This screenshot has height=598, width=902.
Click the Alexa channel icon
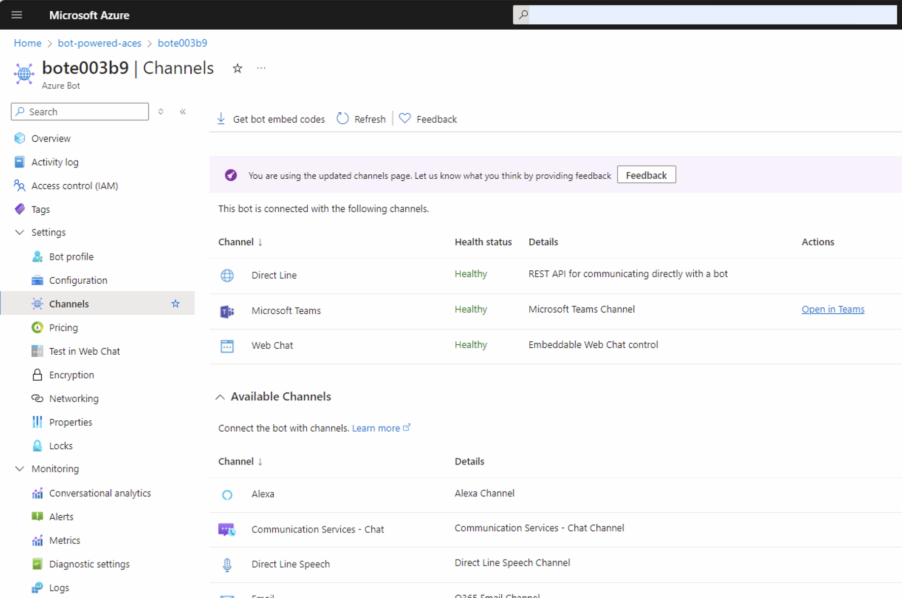coord(227,494)
